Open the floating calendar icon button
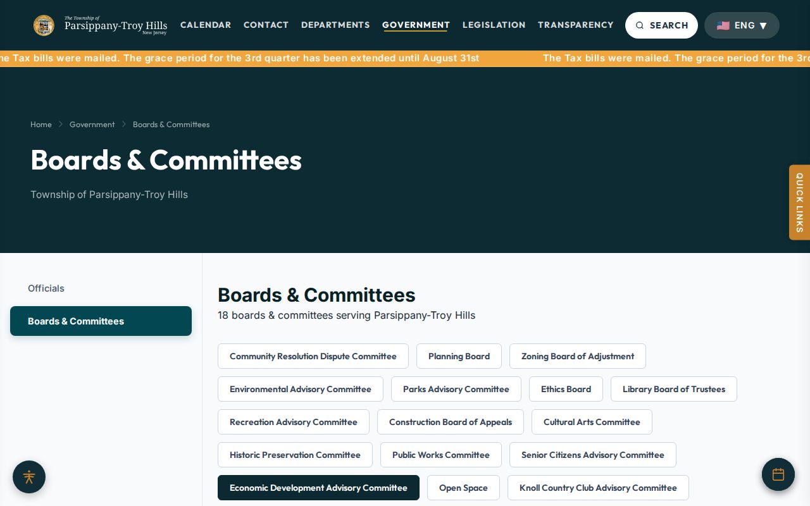 pos(778,474)
